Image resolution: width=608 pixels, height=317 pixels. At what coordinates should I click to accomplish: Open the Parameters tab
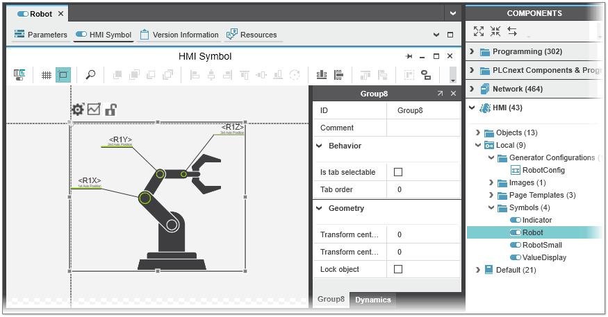click(41, 35)
